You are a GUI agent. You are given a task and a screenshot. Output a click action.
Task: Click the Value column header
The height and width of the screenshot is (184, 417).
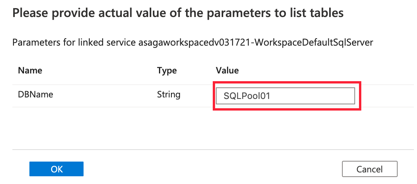point(227,70)
